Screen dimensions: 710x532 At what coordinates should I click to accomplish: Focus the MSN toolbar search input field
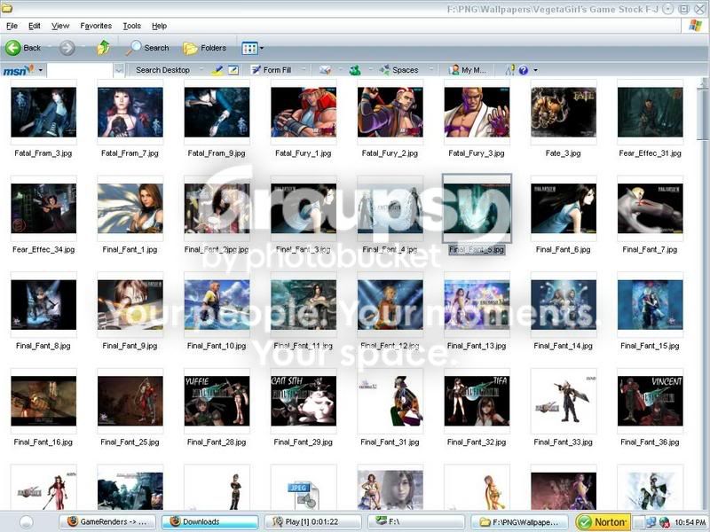[x=80, y=70]
